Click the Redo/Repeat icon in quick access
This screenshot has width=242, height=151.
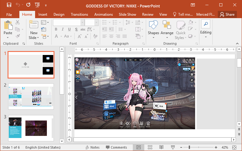tap(28, 5)
